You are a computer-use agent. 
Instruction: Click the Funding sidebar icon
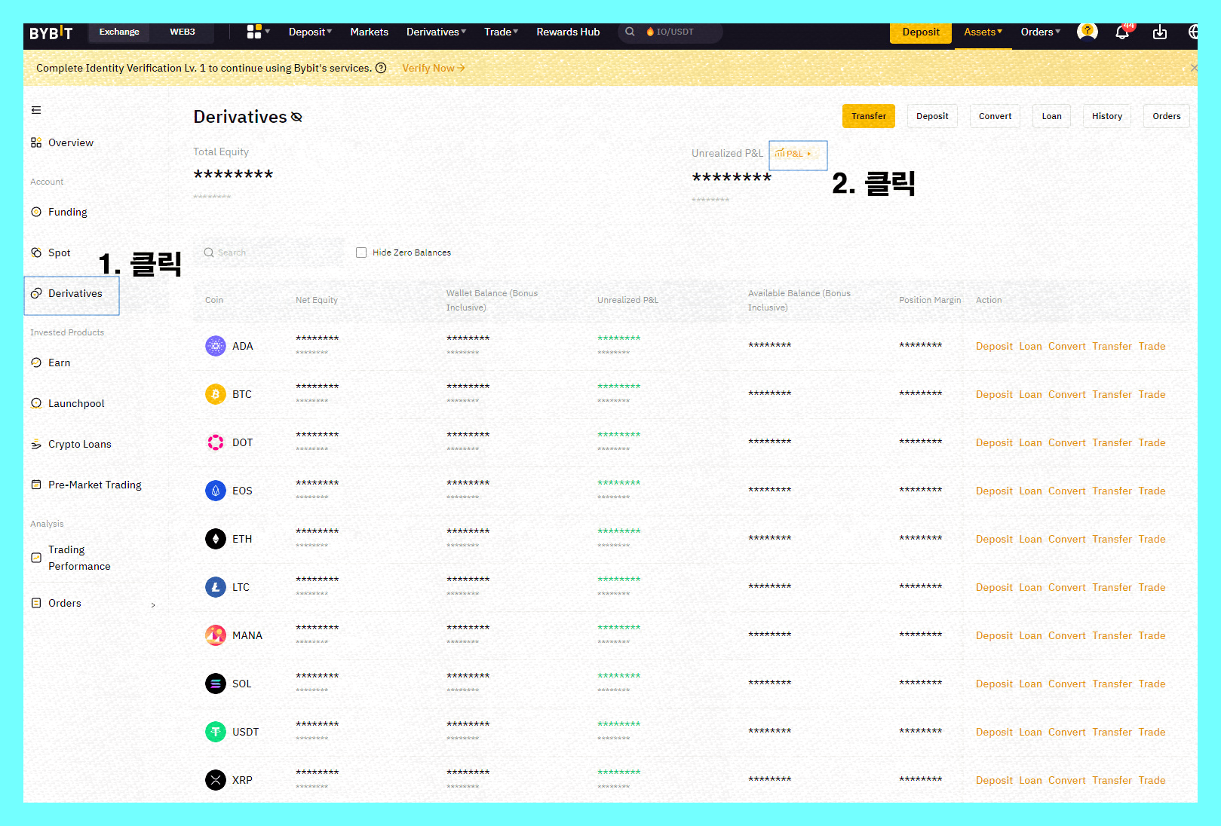point(36,212)
